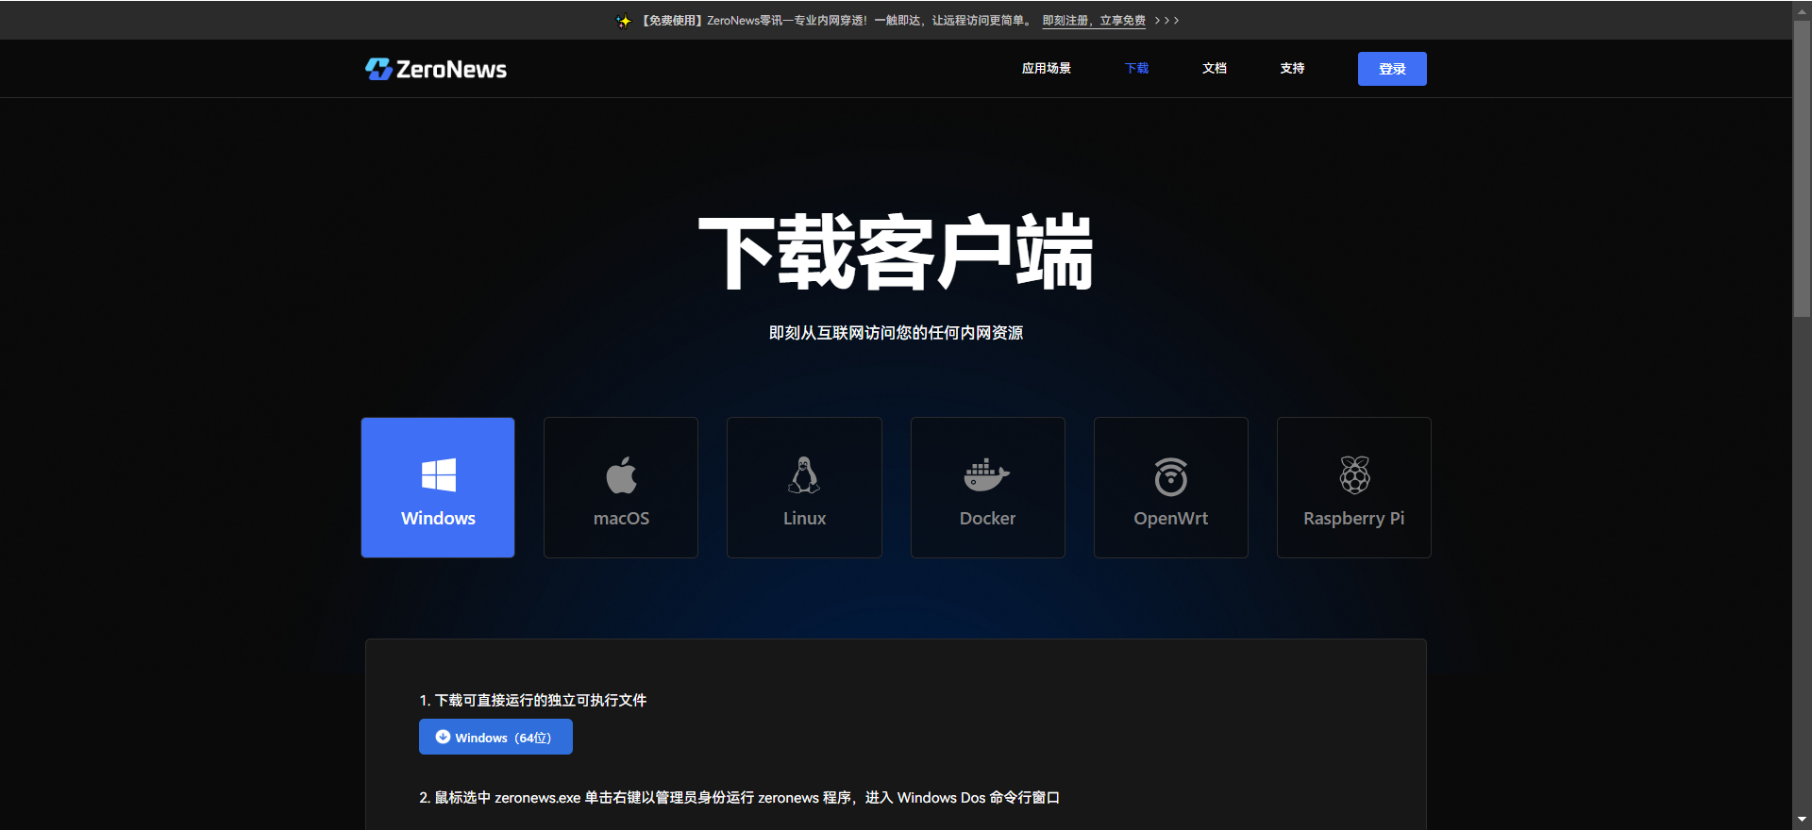Viewport: 1812px width, 830px height.
Task: Select the Raspberry Pi platform card
Action: 1353,488
